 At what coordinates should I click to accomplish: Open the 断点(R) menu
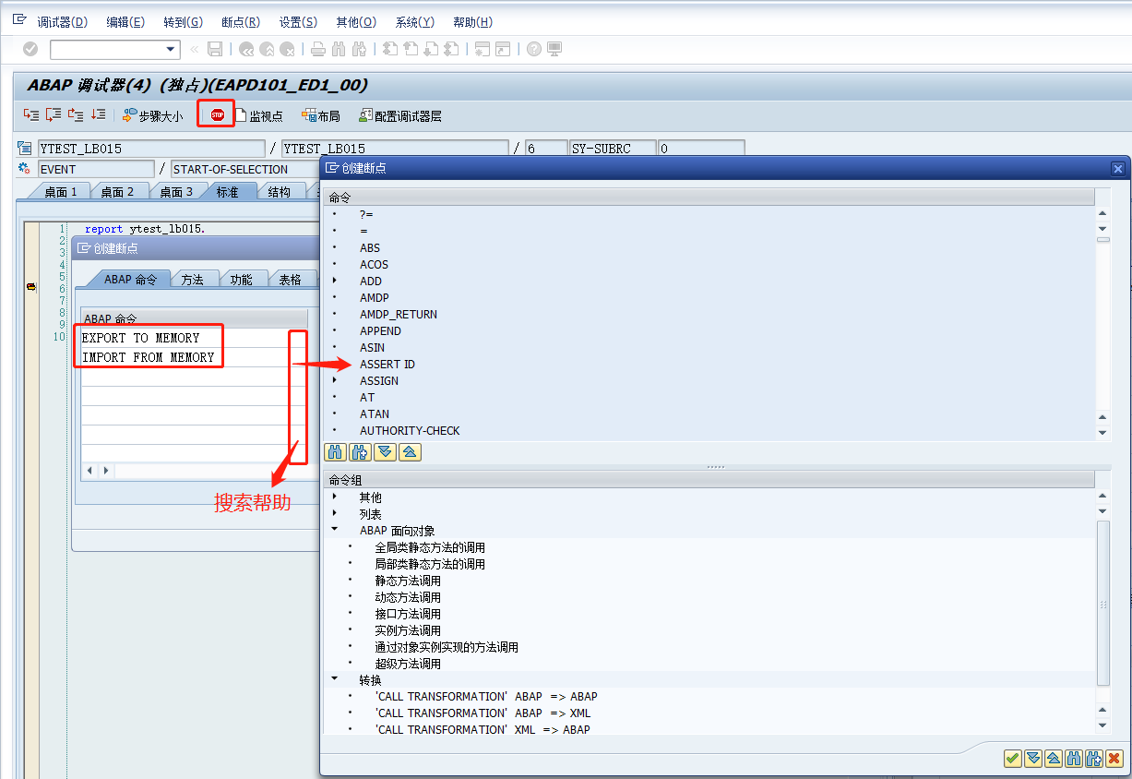(x=241, y=22)
